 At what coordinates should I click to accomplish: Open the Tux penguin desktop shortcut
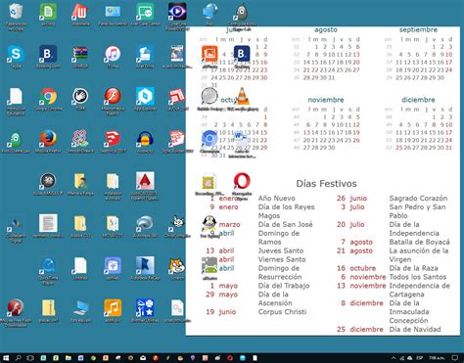coord(209,223)
